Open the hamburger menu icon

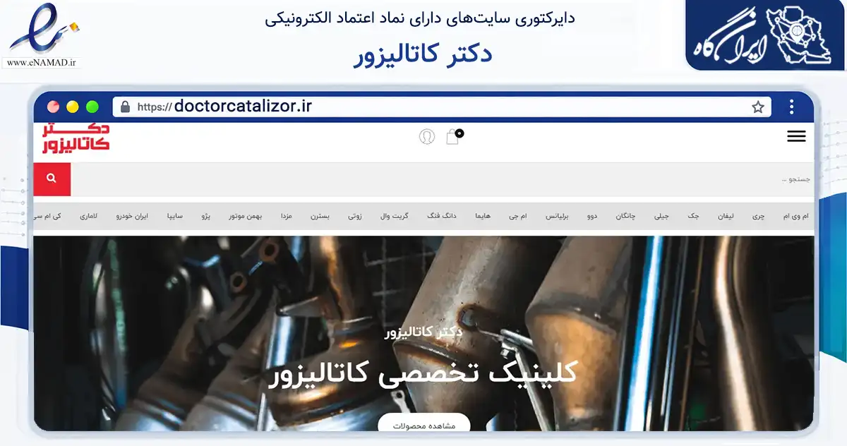(796, 137)
